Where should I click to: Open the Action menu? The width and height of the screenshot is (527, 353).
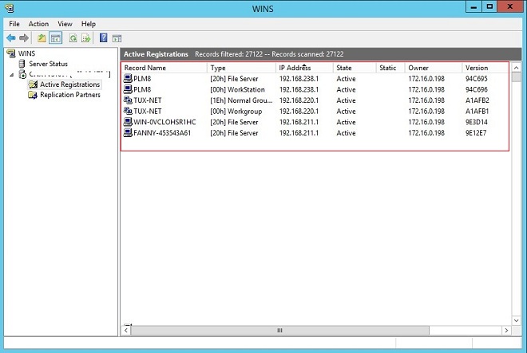pyautogui.click(x=38, y=24)
